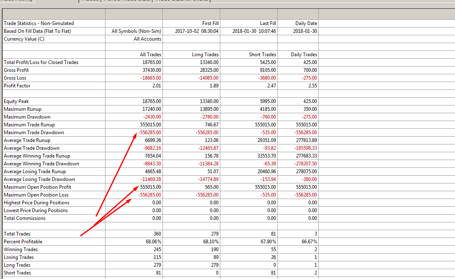
Task: Open the Trade Stats for Charts tab
Action: [182, 1]
